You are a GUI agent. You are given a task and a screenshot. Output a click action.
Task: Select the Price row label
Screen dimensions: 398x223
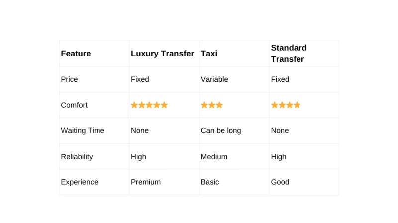pyautogui.click(x=69, y=79)
